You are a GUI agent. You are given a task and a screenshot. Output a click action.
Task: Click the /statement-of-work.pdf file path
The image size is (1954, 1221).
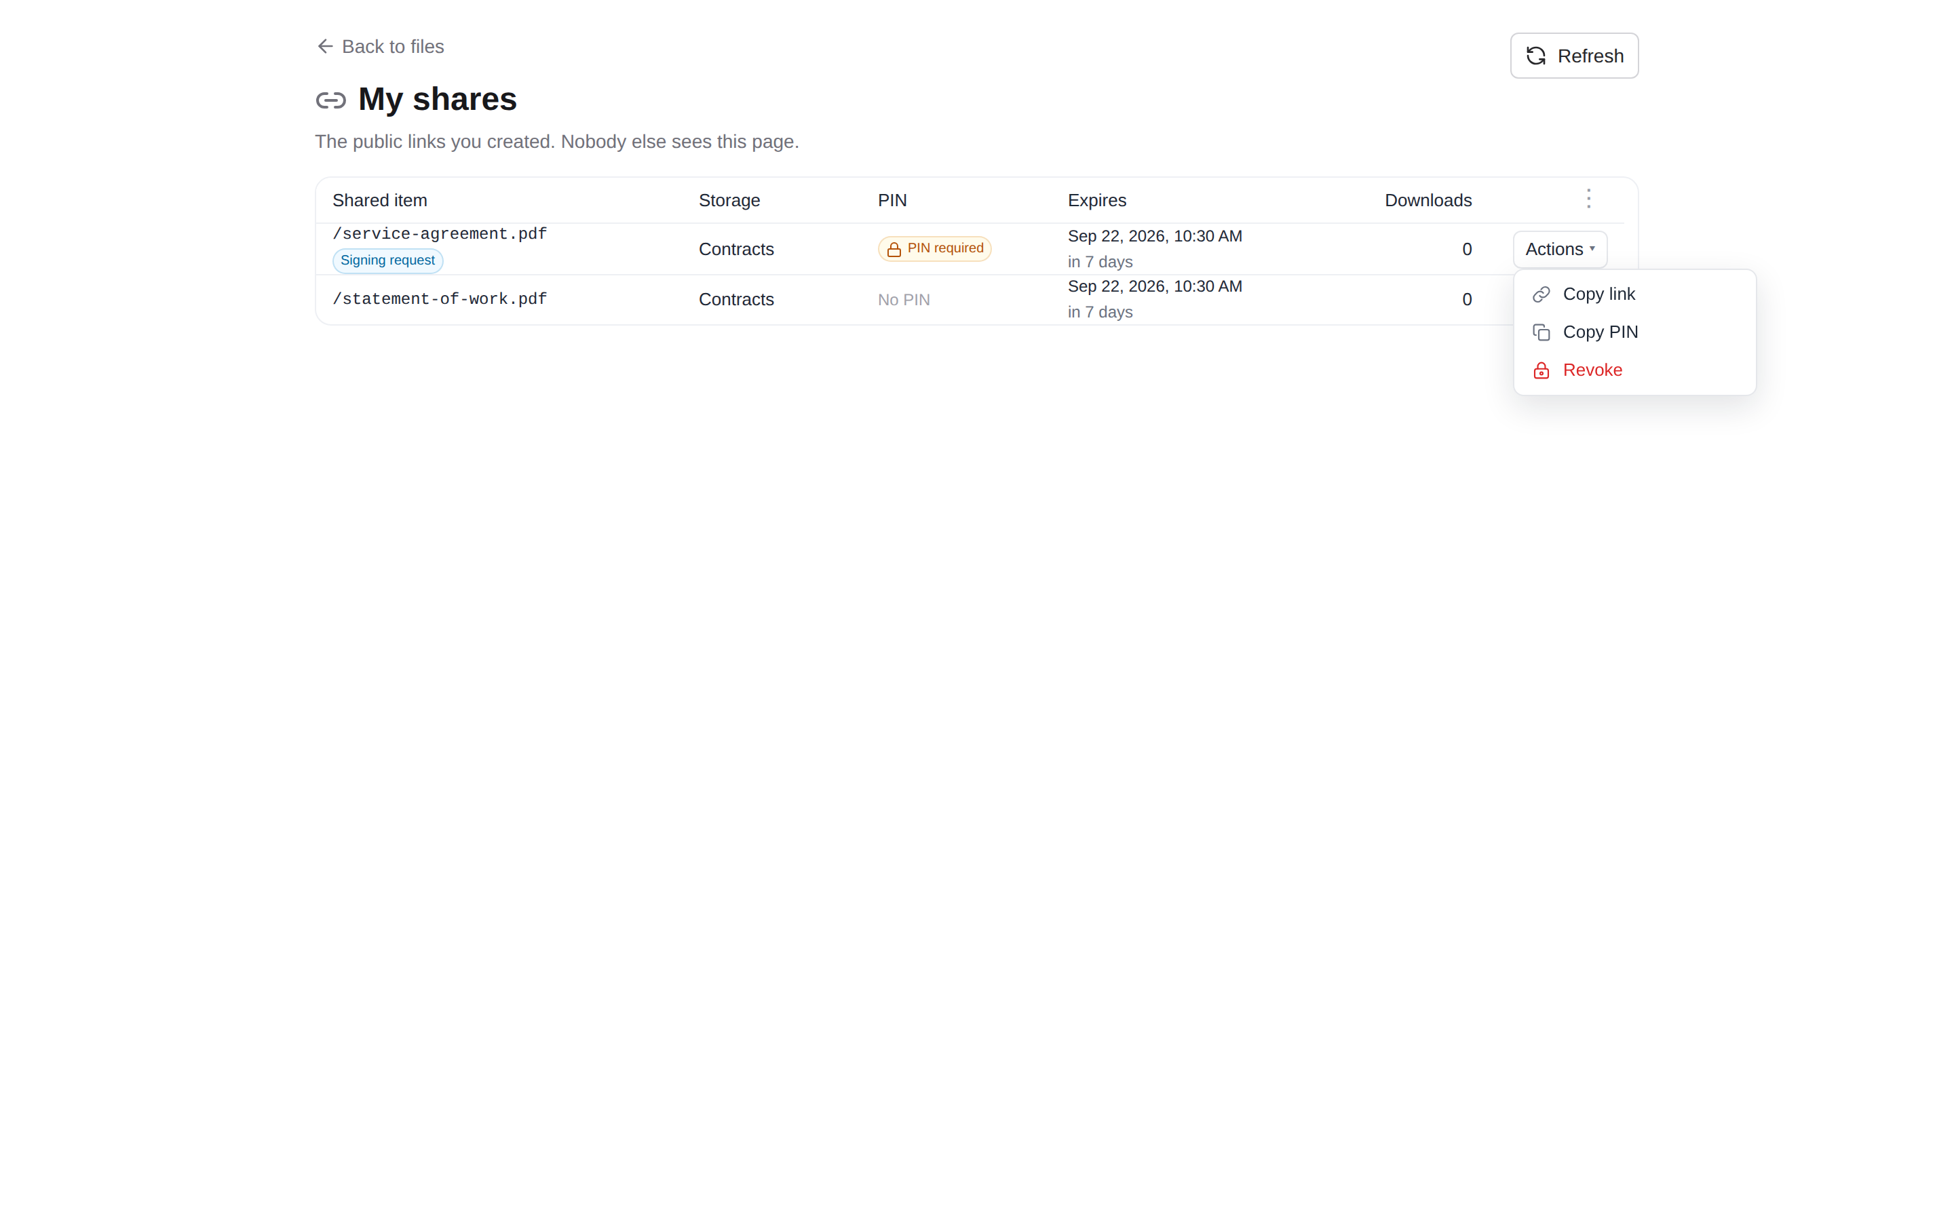coord(440,300)
